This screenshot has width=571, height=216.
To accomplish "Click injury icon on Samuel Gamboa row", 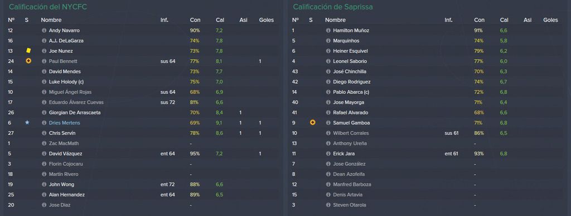I will 312,123.
